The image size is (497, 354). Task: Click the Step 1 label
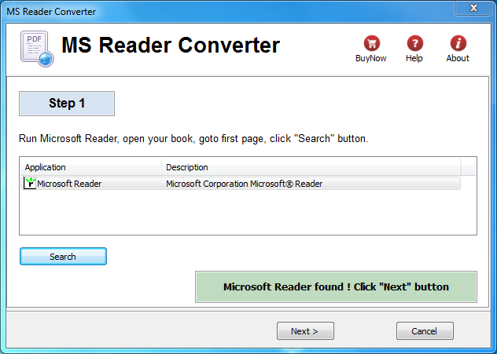tap(67, 104)
